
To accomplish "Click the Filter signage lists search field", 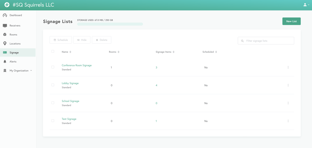I will tap(268, 41).
